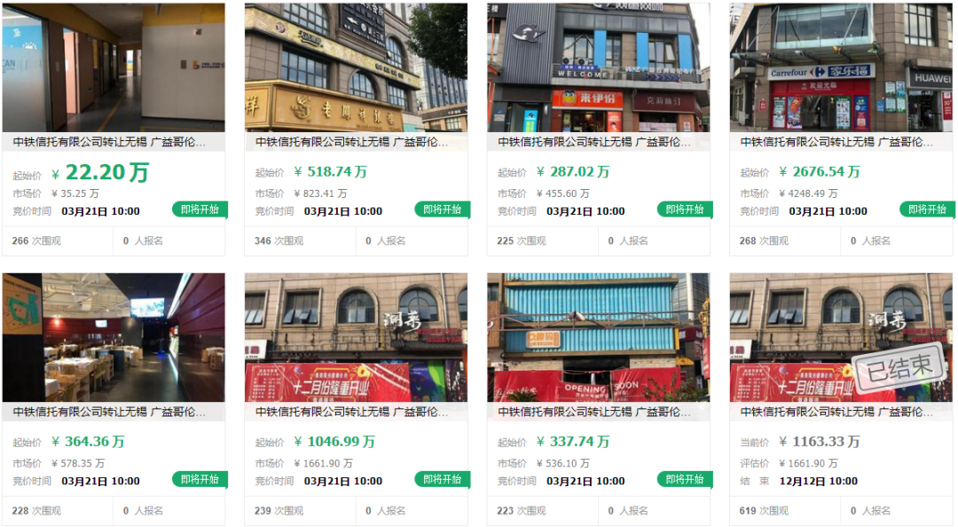Click the 518.74万 starting price
The height and width of the screenshot is (527, 958).
331,172
